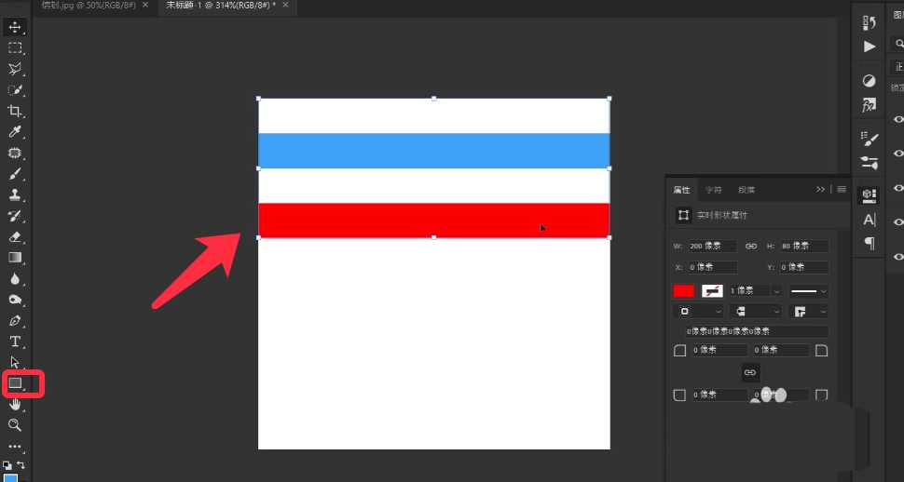Screen dimensions: 904x482
Task: Open the red fill color swatch
Action: click(683, 291)
